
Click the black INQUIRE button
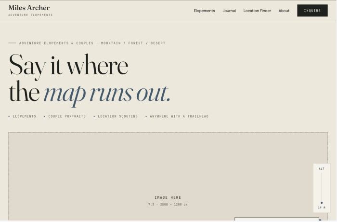312,10
